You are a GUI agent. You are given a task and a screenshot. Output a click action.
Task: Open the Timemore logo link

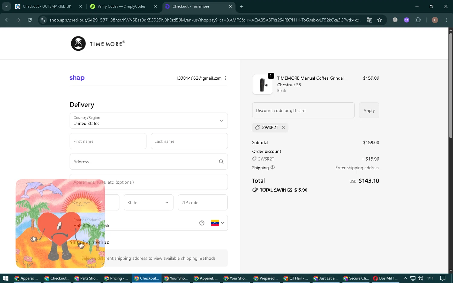click(98, 44)
